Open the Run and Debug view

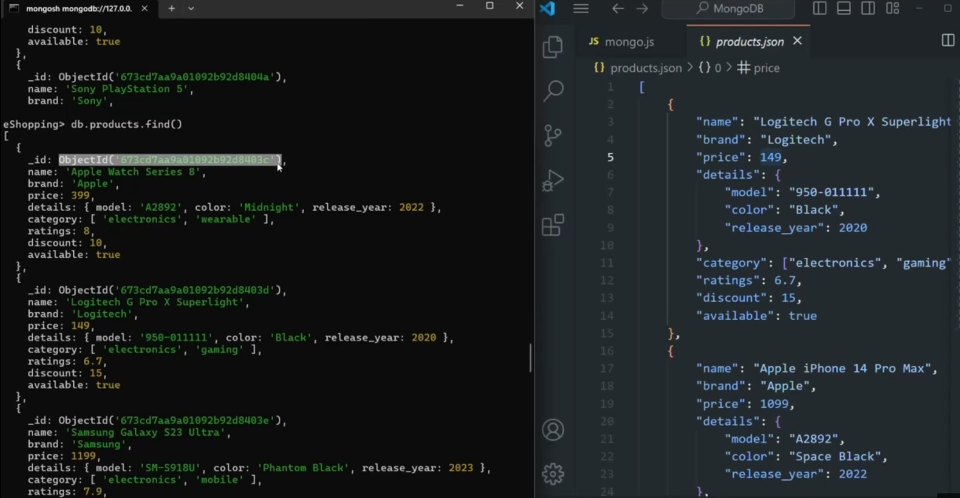pyautogui.click(x=553, y=180)
